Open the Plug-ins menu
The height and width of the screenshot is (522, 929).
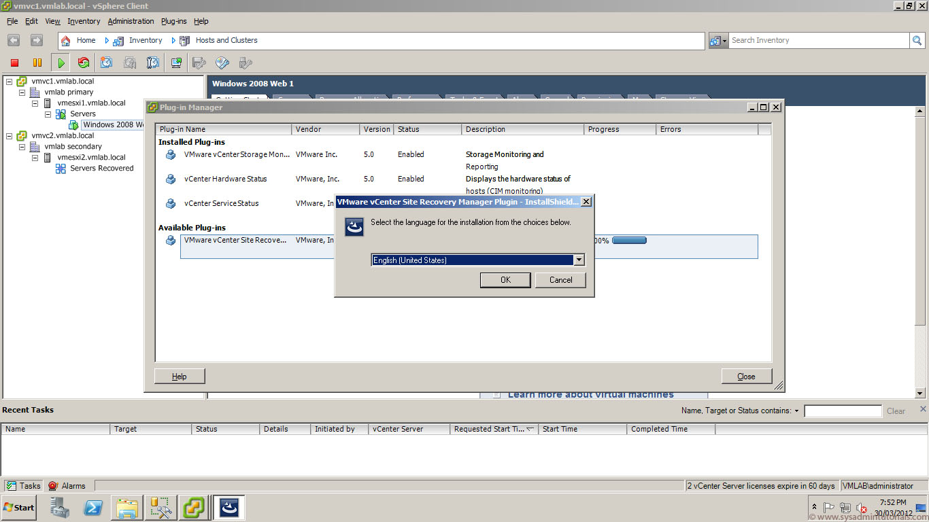174,21
